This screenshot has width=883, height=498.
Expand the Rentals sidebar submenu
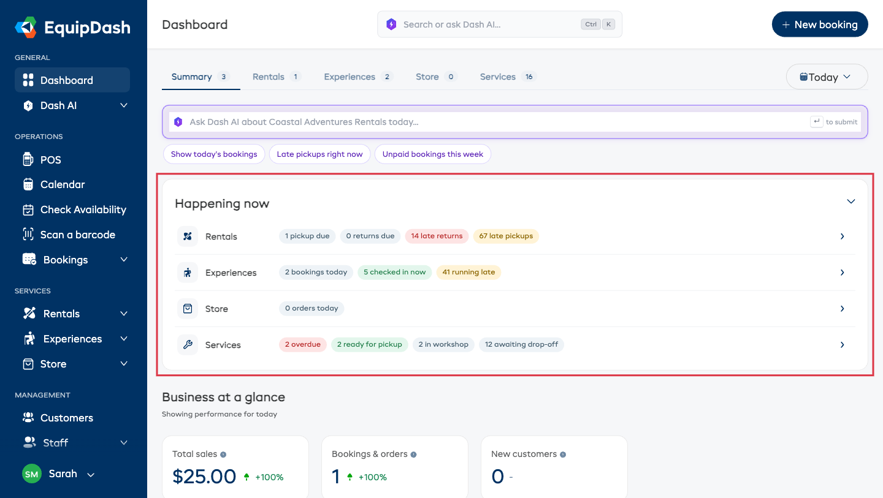pyautogui.click(x=124, y=314)
